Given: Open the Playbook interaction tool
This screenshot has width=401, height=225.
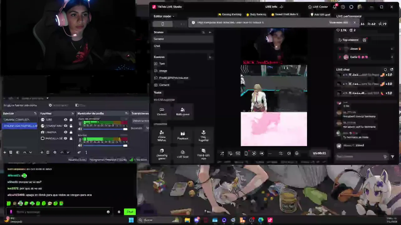Looking at the screenshot, I should 183,136.
